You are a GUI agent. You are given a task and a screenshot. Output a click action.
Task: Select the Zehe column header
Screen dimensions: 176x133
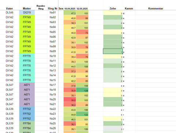point(113,8)
